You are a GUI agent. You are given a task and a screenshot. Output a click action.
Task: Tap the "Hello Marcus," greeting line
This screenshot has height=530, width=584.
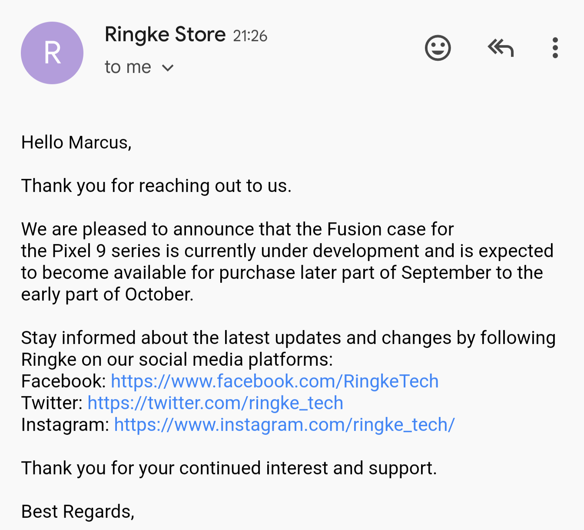76,142
